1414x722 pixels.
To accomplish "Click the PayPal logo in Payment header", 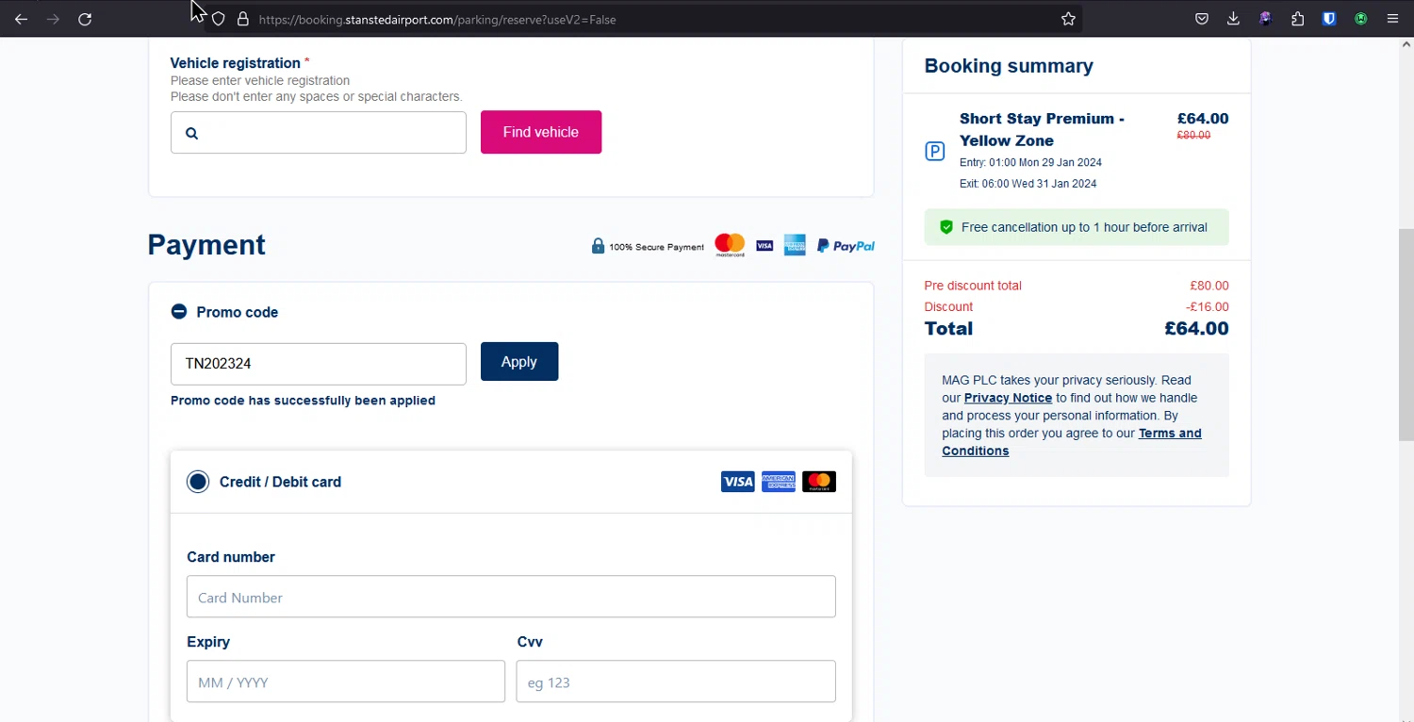I will click(x=846, y=246).
